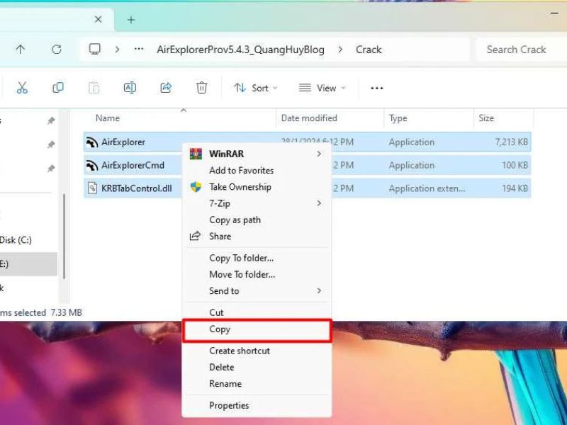Click the AirExplorerProv5.4.3_QuangHuyBlog breadcrumb
Image resolution: width=567 pixels, height=425 pixels.
pyautogui.click(x=240, y=50)
